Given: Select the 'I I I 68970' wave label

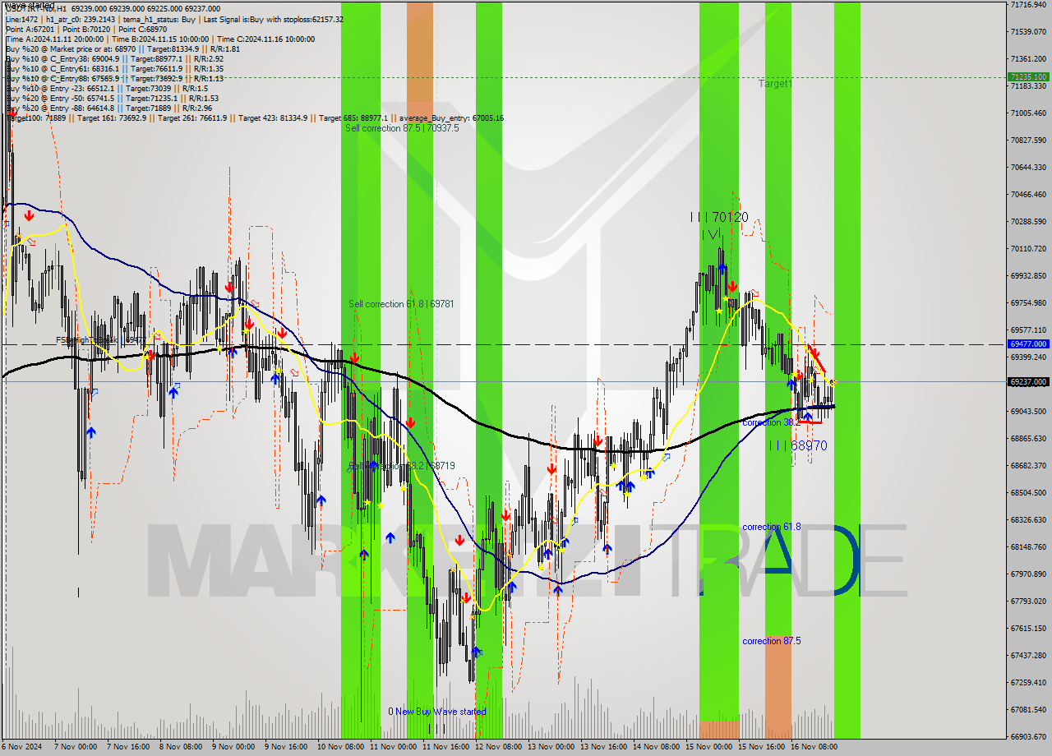Looking at the screenshot, I should point(798,445).
